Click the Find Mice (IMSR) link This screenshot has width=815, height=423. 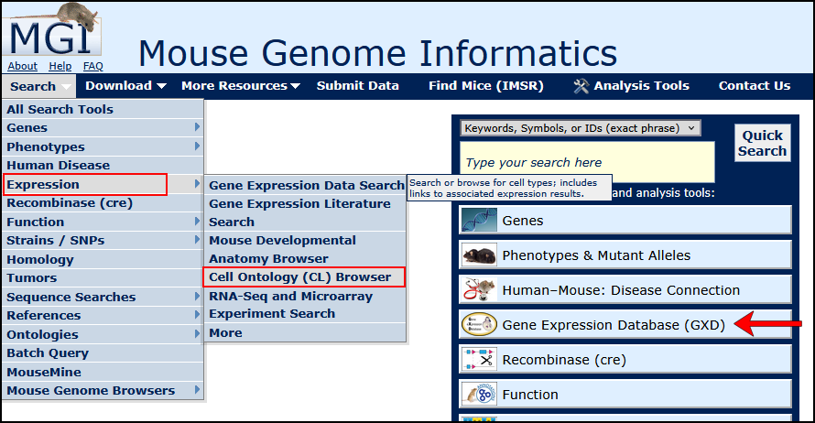485,86
